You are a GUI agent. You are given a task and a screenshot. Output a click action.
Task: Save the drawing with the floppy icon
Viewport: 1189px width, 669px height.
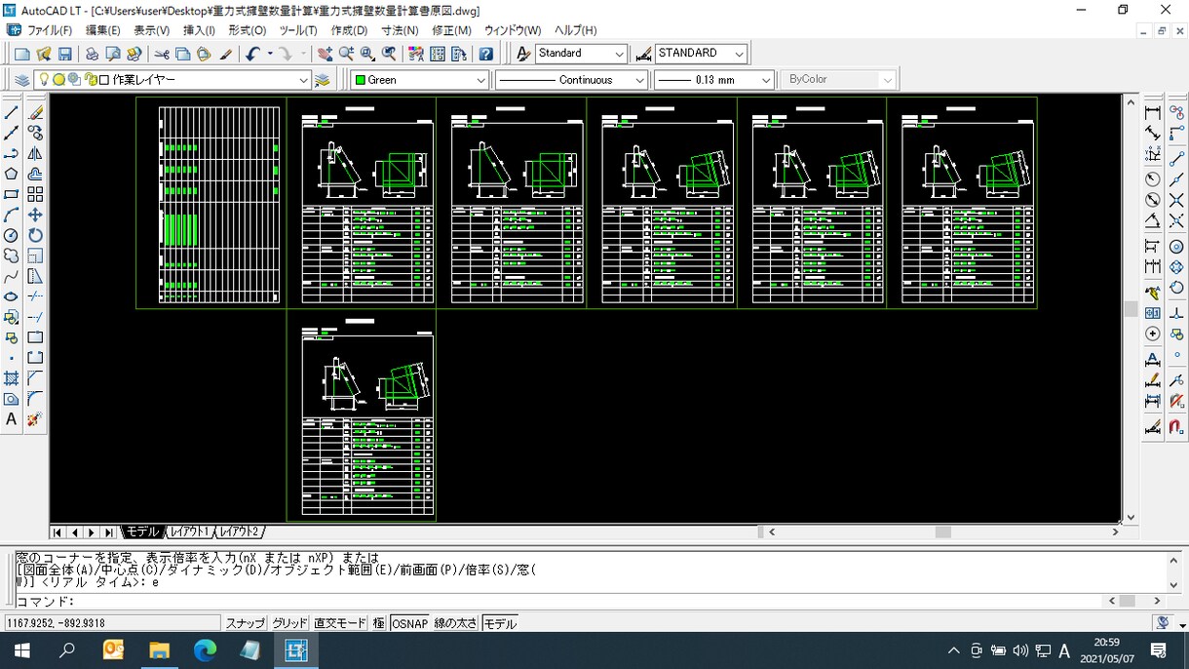click(x=65, y=54)
